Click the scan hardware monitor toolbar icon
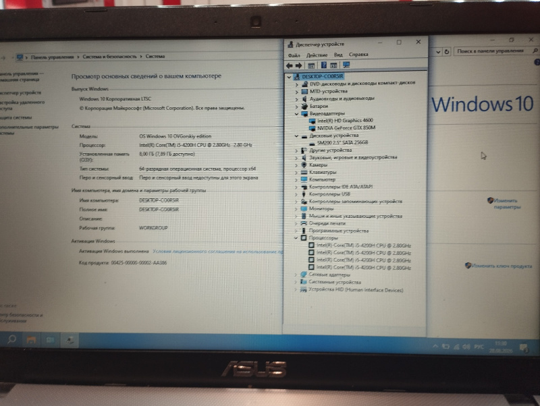The image size is (540, 406). (x=346, y=65)
